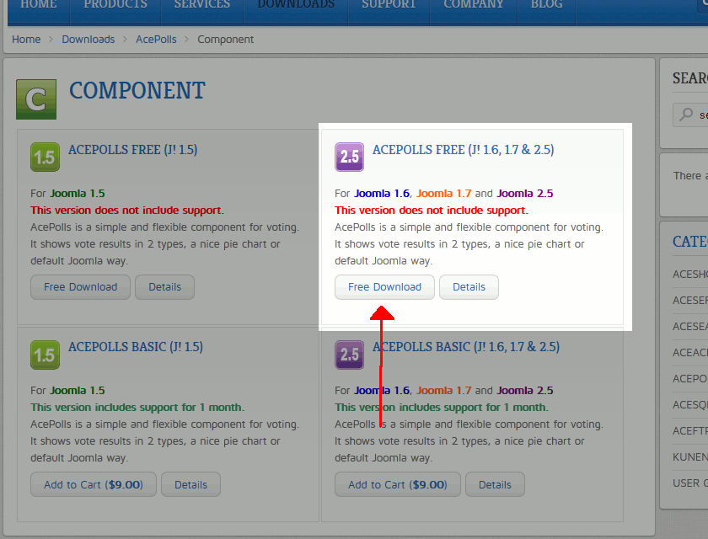Image resolution: width=708 pixels, height=539 pixels.
Task: Open the Company menu
Action: pos(473,4)
